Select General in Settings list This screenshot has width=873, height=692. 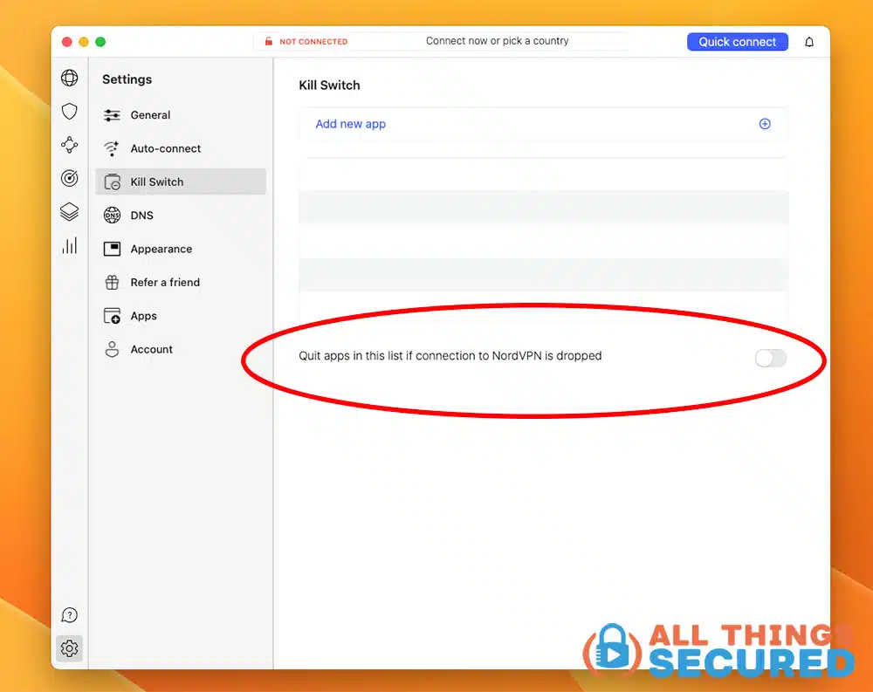pyautogui.click(x=150, y=115)
